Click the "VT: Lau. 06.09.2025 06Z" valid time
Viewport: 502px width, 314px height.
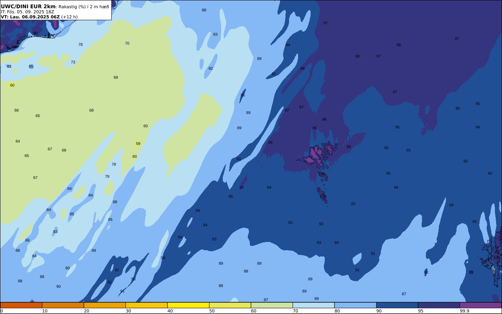point(30,17)
